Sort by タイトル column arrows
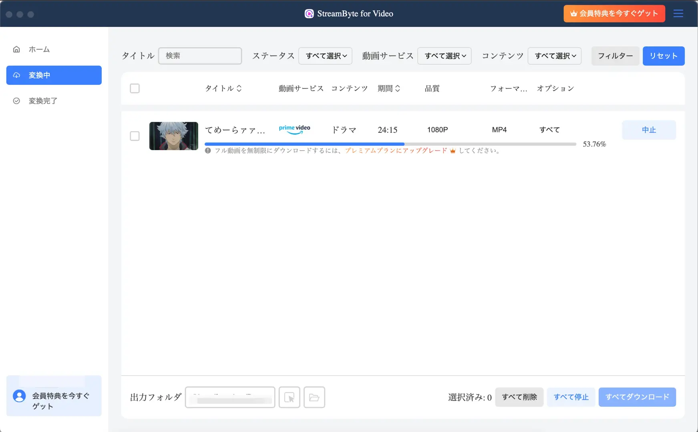 pyautogui.click(x=239, y=88)
